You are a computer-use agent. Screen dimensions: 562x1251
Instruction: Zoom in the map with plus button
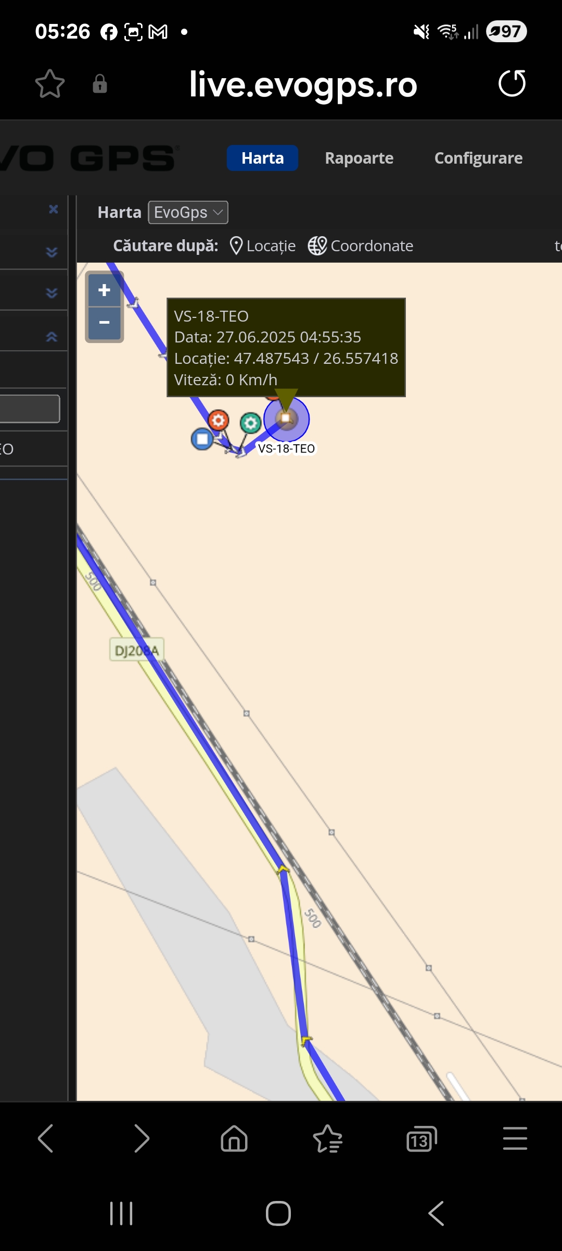coord(104,290)
